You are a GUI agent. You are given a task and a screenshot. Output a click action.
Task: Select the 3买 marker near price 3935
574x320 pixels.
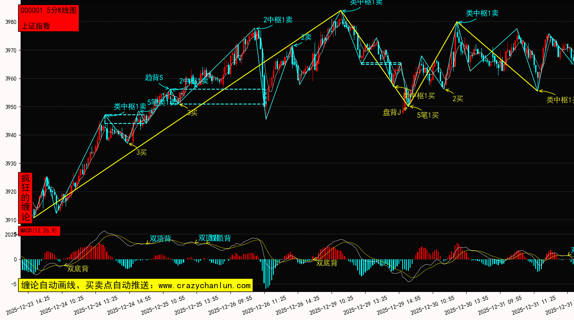(x=141, y=152)
